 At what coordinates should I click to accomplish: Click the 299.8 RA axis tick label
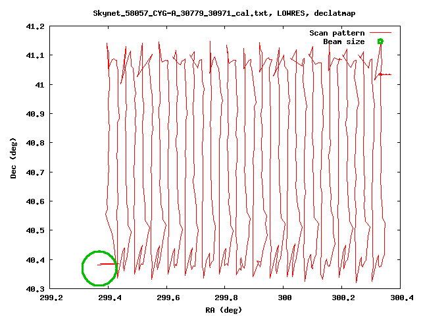[x=226, y=298]
